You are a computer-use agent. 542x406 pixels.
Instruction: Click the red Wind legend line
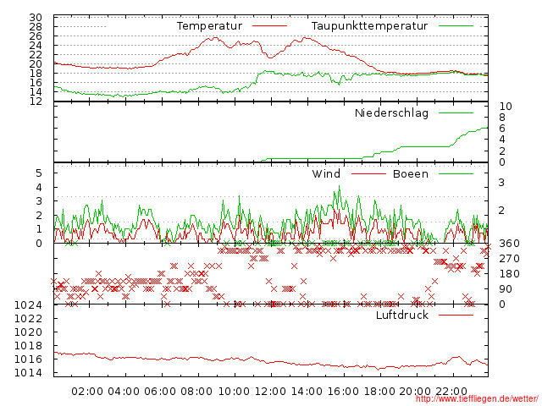click(368, 174)
